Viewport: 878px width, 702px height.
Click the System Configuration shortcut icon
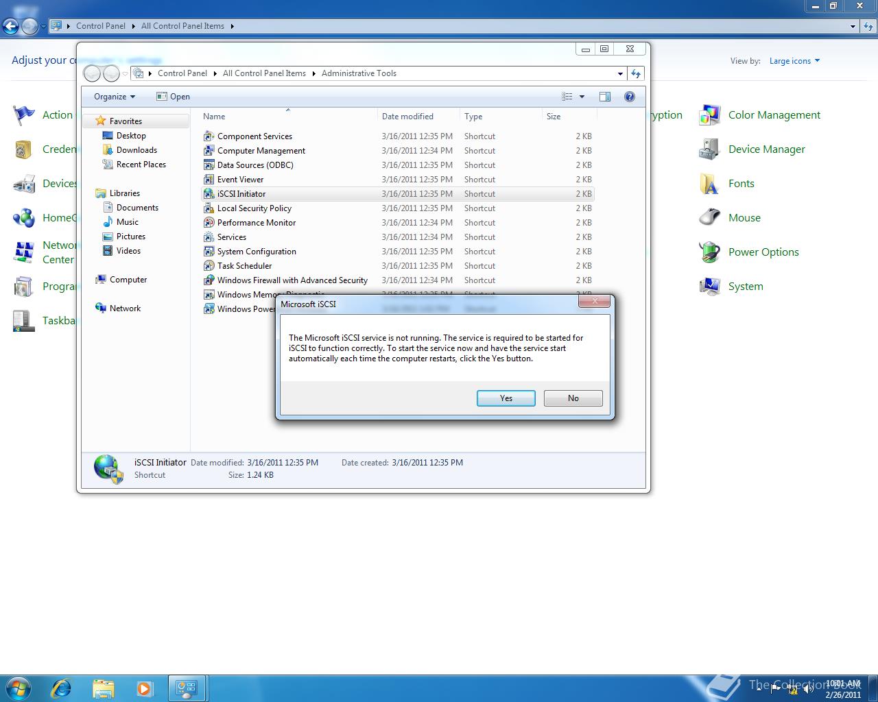click(209, 252)
